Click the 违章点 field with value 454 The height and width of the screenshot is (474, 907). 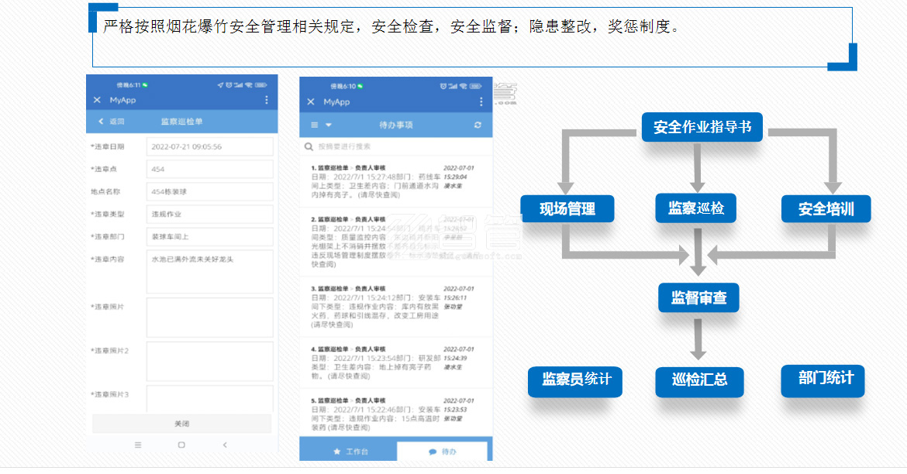pyautogui.click(x=209, y=170)
